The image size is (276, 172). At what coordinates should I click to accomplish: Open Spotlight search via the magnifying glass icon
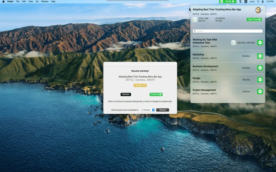[258, 1]
